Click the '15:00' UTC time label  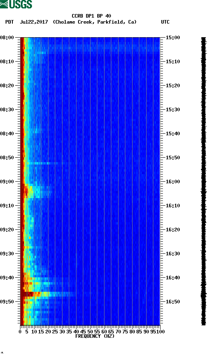click(x=173, y=38)
